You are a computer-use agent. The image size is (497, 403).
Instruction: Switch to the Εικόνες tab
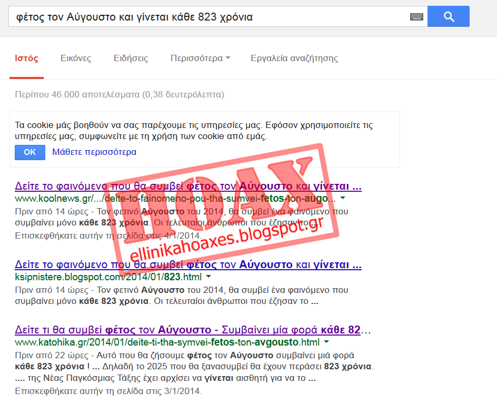point(76,58)
